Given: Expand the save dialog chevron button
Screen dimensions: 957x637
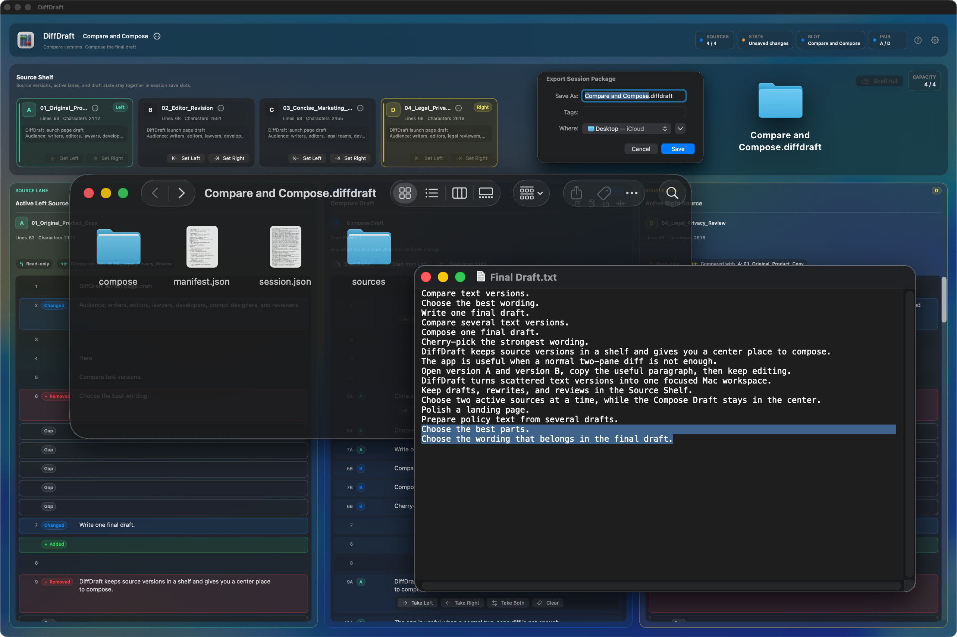Looking at the screenshot, I should (x=680, y=129).
